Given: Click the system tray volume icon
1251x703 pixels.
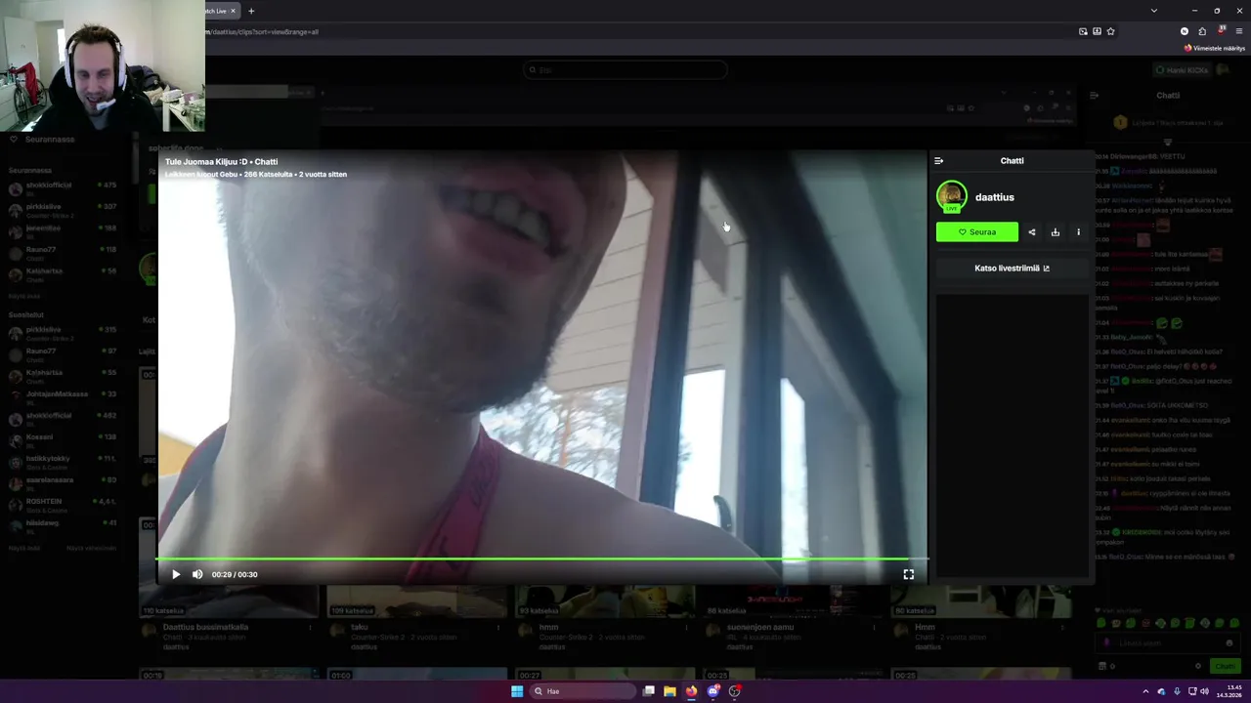Looking at the screenshot, I should (x=1204, y=691).
